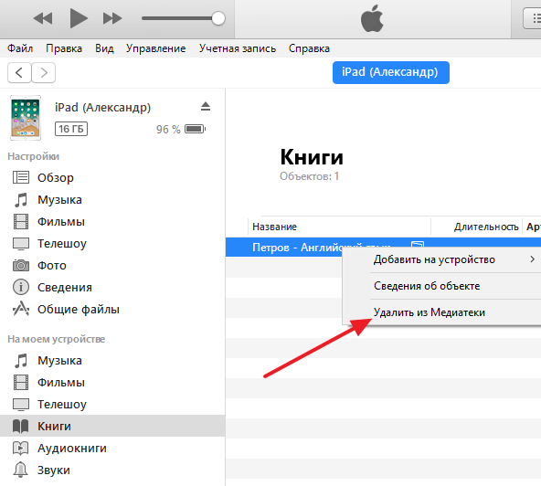Go back with the left arrow button
Screen dimensions: 541x486
[x=19, y=73]
